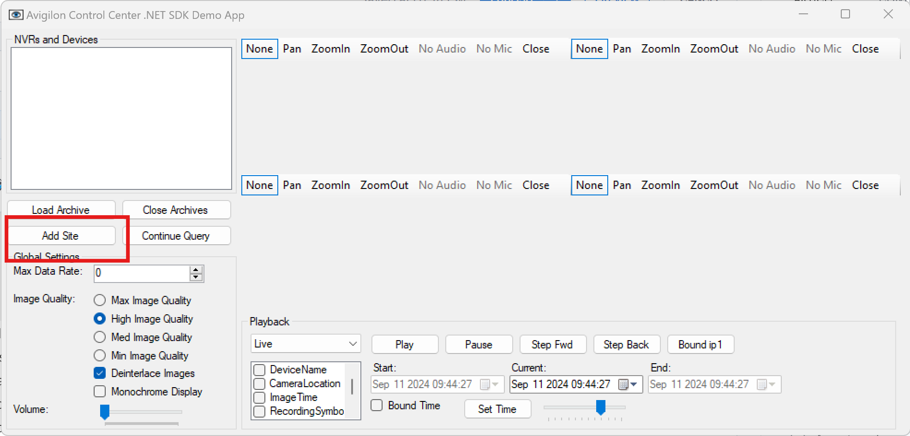Select ZoomOut in bottom-right video panel toolbar
The width and height of the screenshot is (910, 436).
pyautogui.click(x=714, y=185)
